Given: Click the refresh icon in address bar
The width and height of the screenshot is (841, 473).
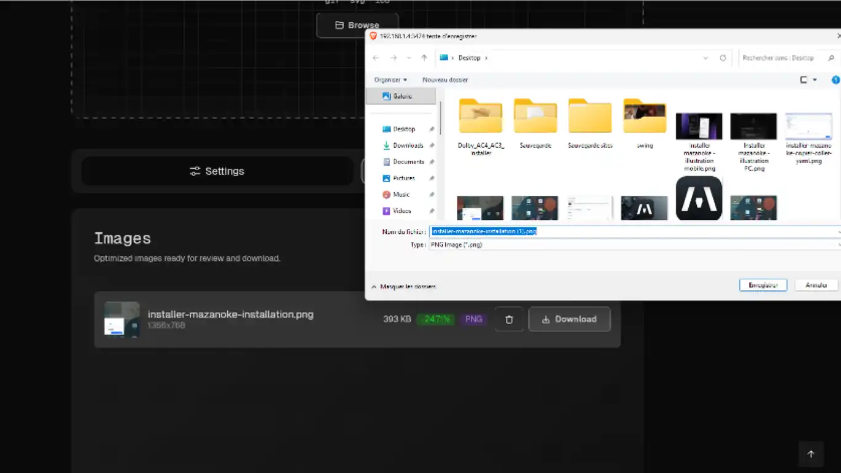Looking at the screenshot, I should tap(723, 58).
